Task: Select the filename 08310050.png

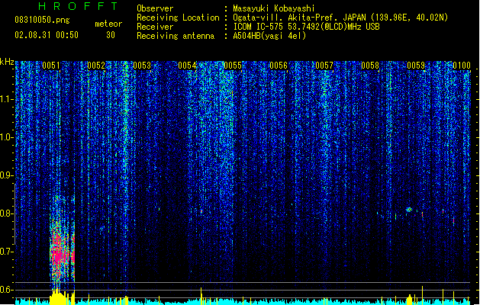Action: (x=42, y=20)
